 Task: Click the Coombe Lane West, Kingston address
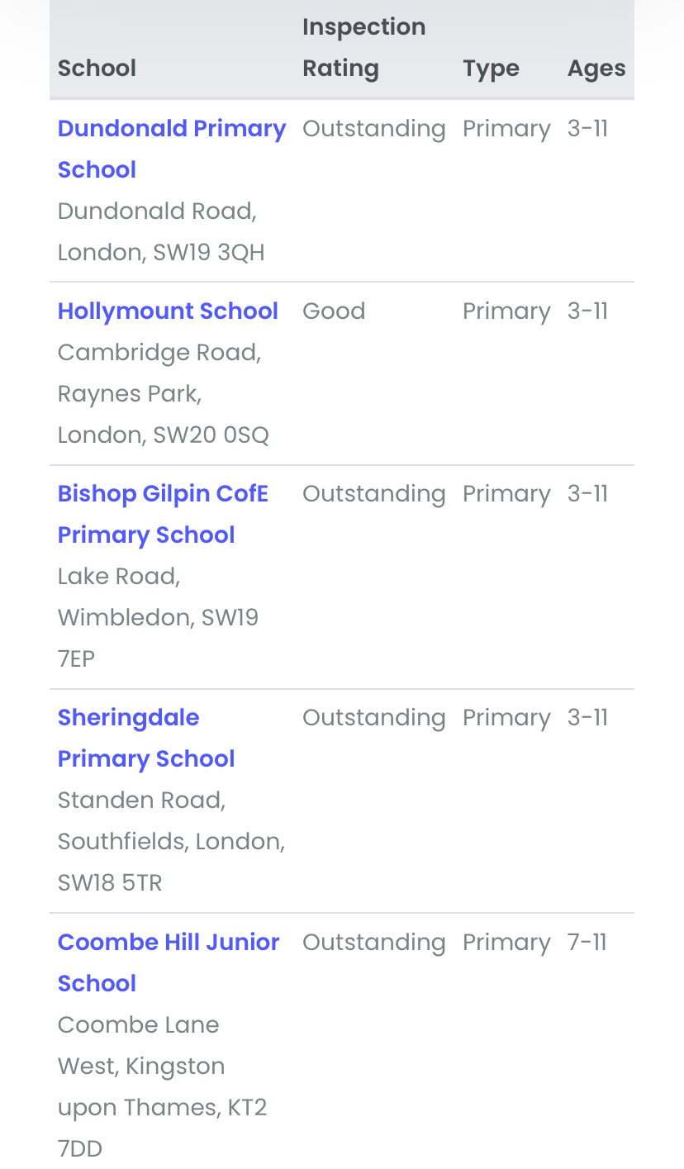[162, 1086]
